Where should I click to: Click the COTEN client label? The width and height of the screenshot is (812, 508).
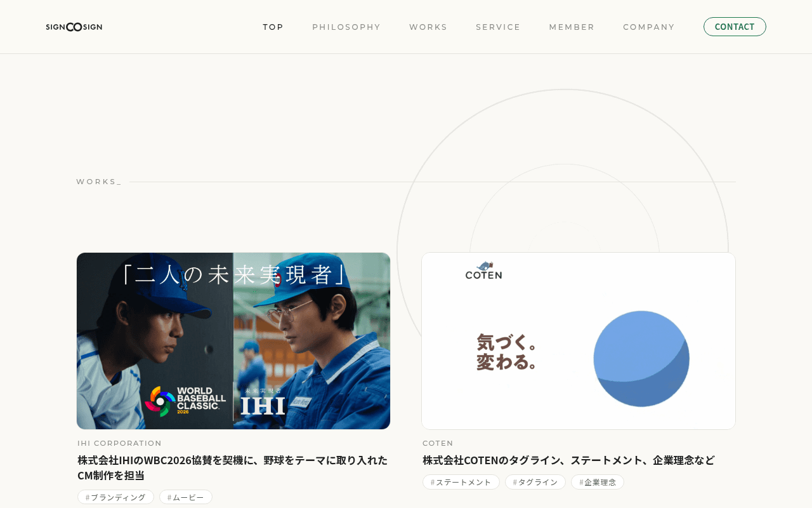click(438, 443)
